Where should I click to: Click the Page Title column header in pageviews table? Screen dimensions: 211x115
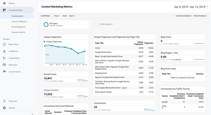coord(99,43)
